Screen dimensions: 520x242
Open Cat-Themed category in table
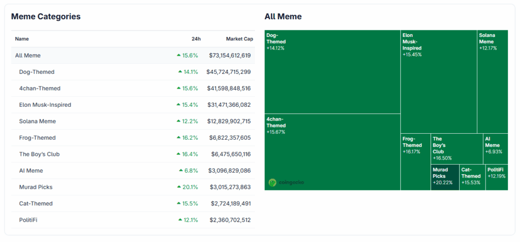click(36, 204)
